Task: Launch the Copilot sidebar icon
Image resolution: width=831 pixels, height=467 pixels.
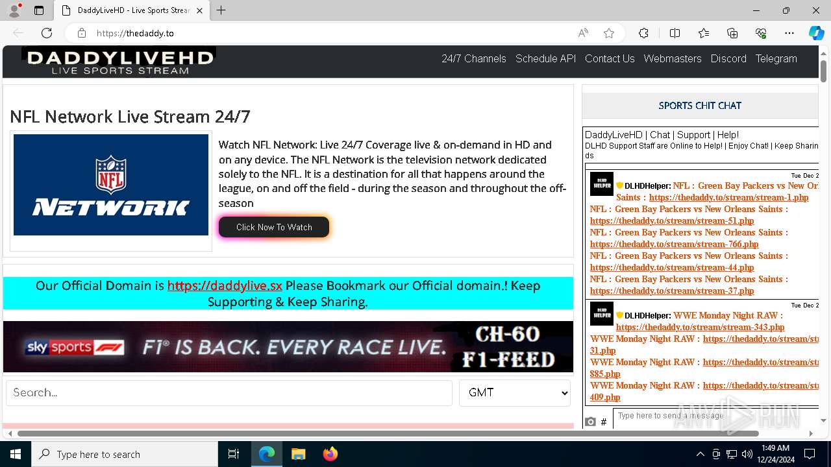Action: point(816,33)
